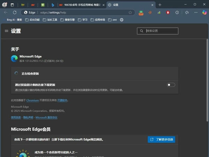This screenshot has width=209, height=157.
Task: Open the 隐私声明 link
Action: (28, 117)
